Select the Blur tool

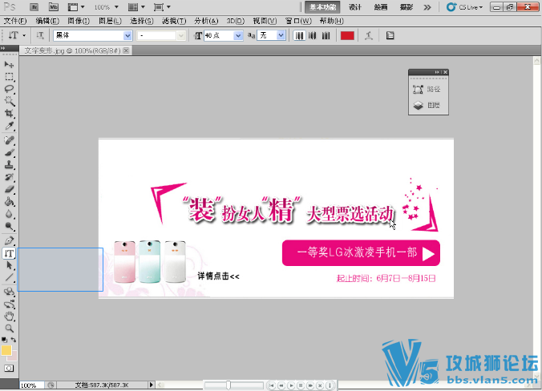9,214
